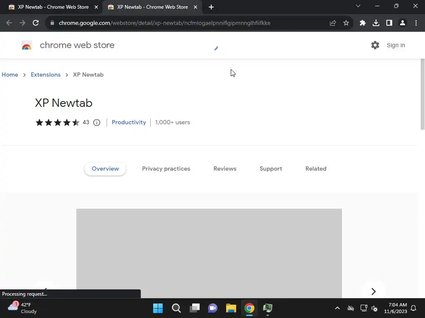View site information lock icon
The image size is (425, 318).
point(52,23)
